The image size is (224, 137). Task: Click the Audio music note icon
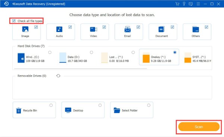(x=59, y=29)
